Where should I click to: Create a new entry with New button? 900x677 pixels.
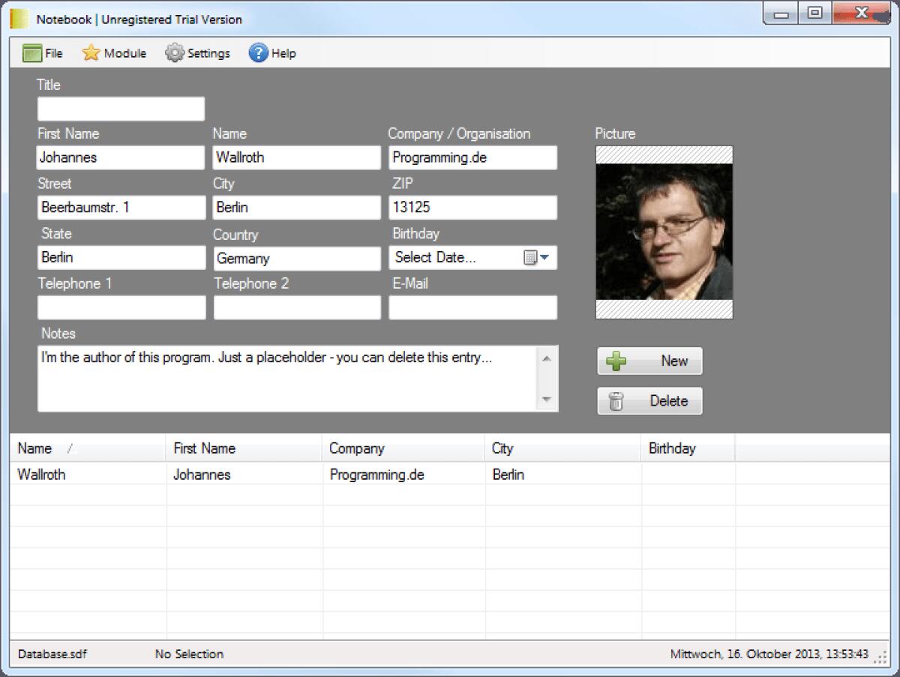point(649,361)
